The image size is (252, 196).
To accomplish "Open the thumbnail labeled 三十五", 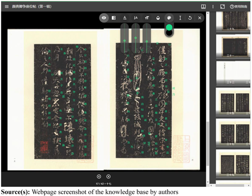I will [233, 102].
